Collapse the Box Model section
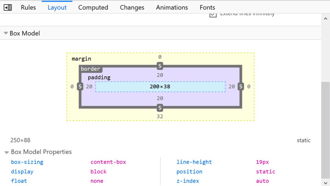 [6, 33]
